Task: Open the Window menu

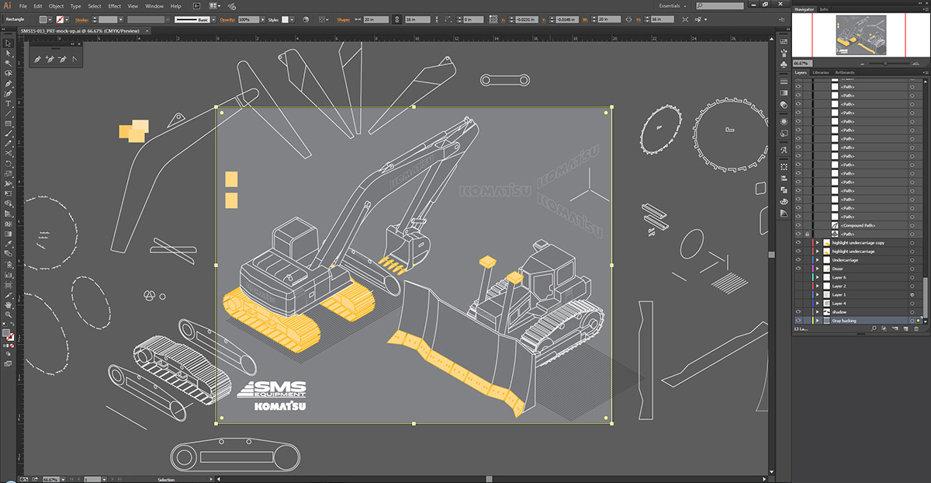Action: click(154, 6)
